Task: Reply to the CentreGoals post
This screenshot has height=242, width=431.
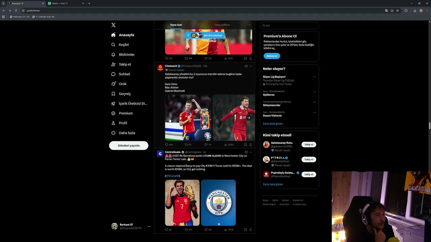Action: click(168, 230)
